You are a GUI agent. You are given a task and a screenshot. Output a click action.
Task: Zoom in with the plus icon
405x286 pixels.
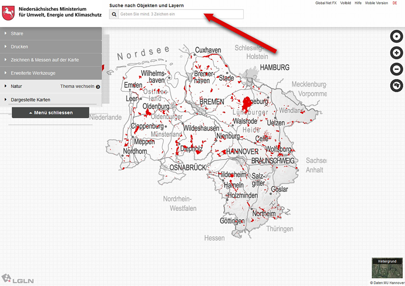point(396,53)
